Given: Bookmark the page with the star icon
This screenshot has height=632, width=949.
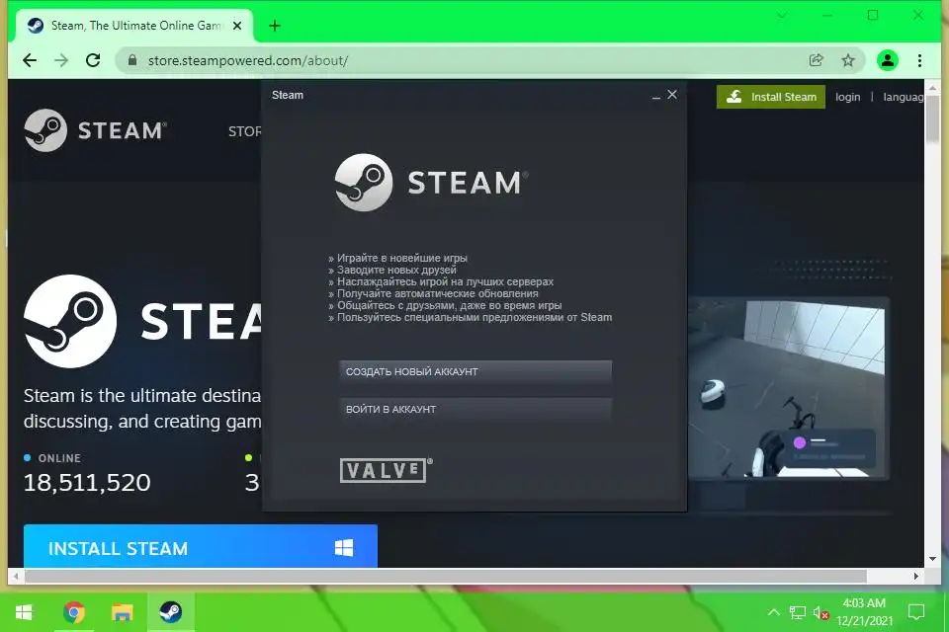Looking at the screenshot, I should (x=848, y=60).
